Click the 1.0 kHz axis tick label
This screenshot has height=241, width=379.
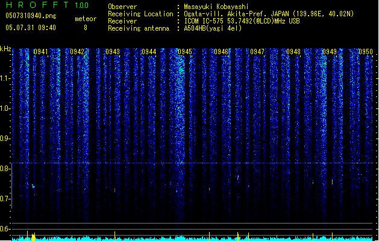click(x=5, y=108)
